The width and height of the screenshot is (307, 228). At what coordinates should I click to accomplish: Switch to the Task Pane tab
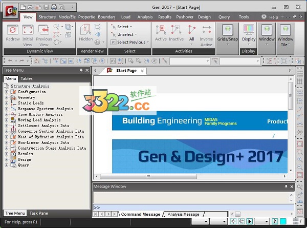[38, 213]
